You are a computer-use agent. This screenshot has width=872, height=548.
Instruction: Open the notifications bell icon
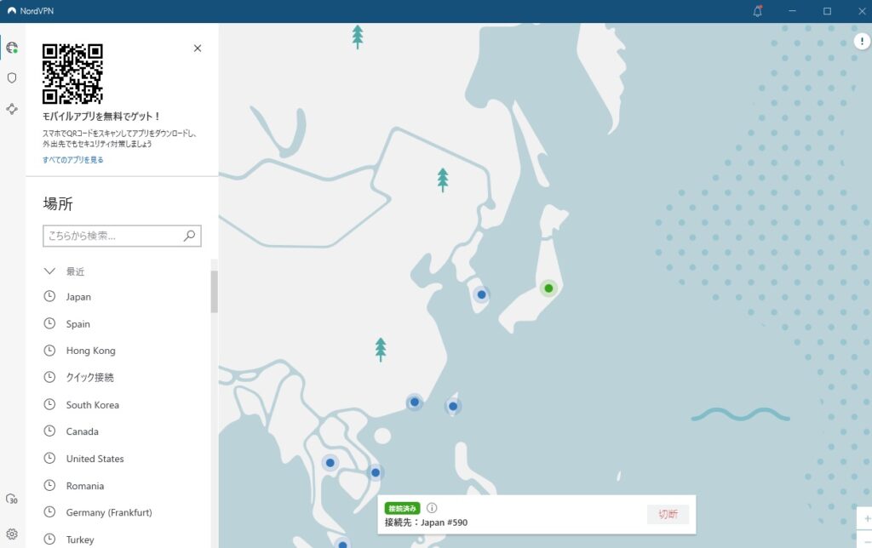[757, 11]
